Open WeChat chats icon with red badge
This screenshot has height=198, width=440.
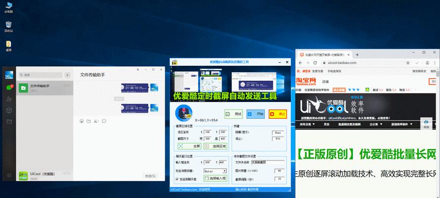click(x=9, y=87)
